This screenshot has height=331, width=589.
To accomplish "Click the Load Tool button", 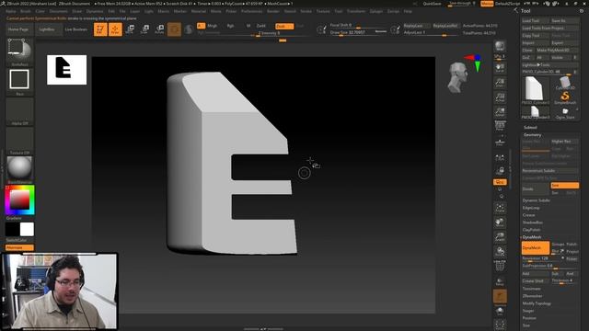I will 536,20.
